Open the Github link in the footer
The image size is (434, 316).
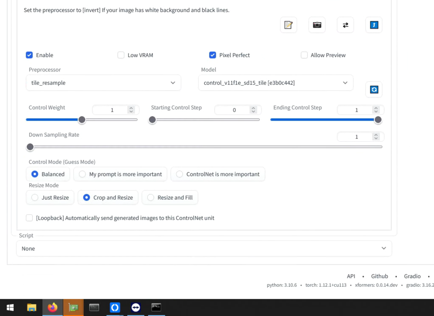point(379,276)
